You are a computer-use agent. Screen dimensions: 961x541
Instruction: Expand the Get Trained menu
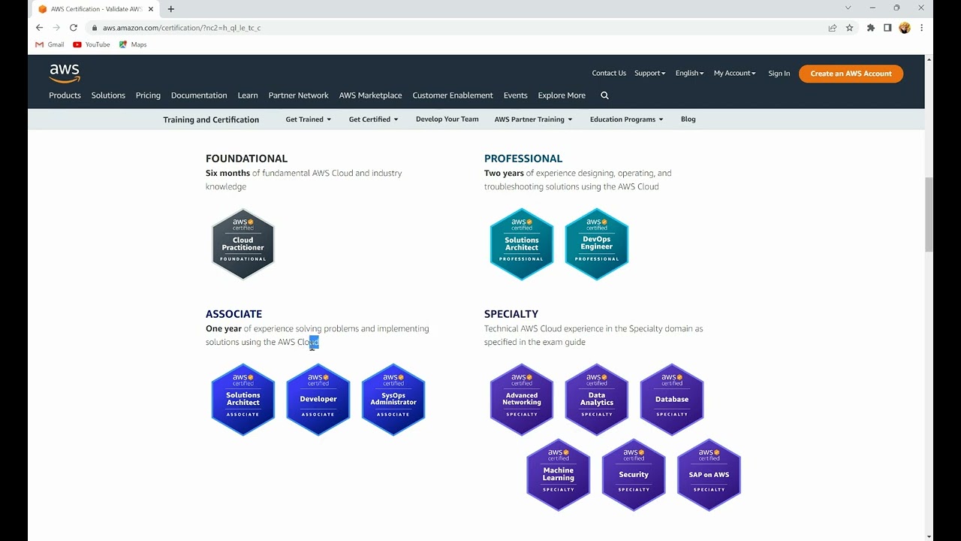tap(308, 119)
